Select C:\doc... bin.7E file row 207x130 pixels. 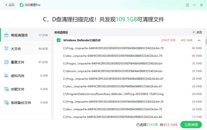tap(129, 109)
